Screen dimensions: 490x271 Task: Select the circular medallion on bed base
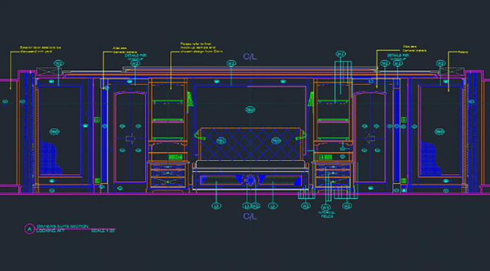250,180
